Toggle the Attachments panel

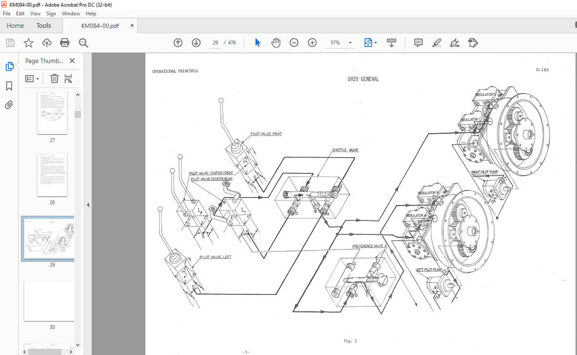tap(10, 104)
